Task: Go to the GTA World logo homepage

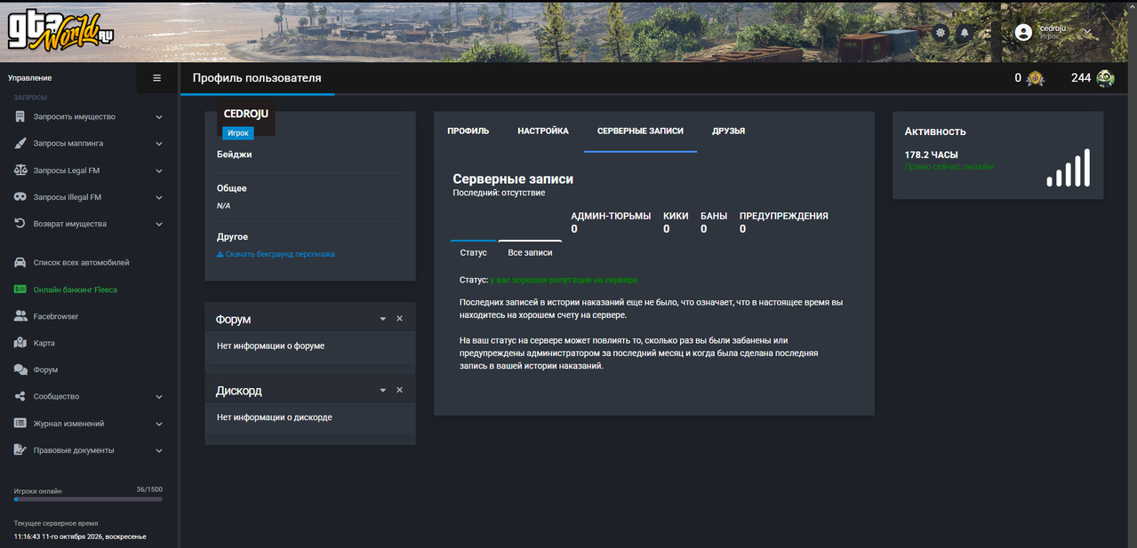Action: pyautogui.click(x=61, y=31)
